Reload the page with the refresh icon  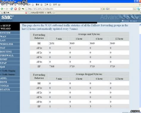12,9
